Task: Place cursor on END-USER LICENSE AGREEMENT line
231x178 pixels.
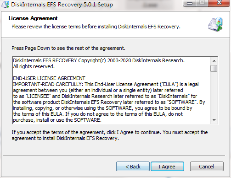Action: click(x=49, y=78)
